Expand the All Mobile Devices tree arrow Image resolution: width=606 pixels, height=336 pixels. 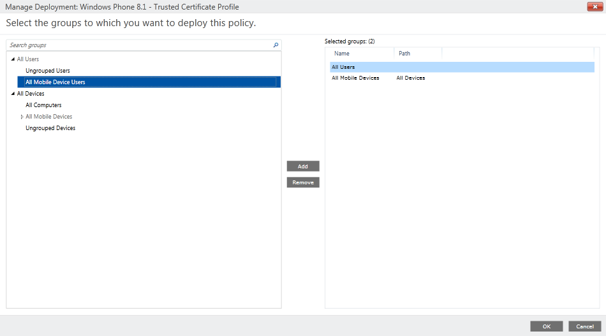22,117
